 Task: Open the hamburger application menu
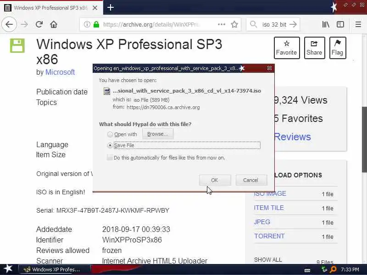pyautogui.click(x=358, y=24)
